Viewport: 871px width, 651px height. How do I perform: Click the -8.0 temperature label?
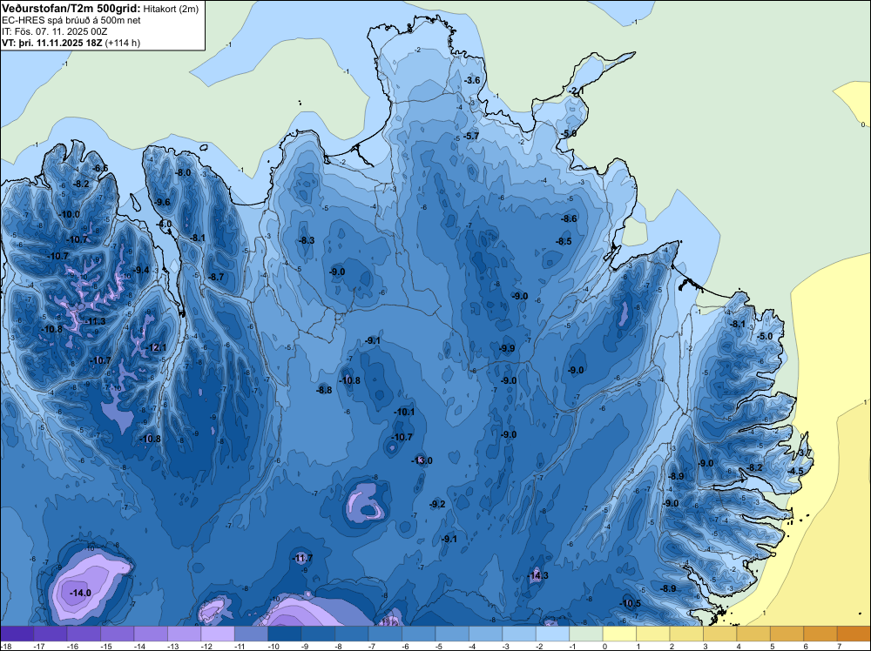183,172
